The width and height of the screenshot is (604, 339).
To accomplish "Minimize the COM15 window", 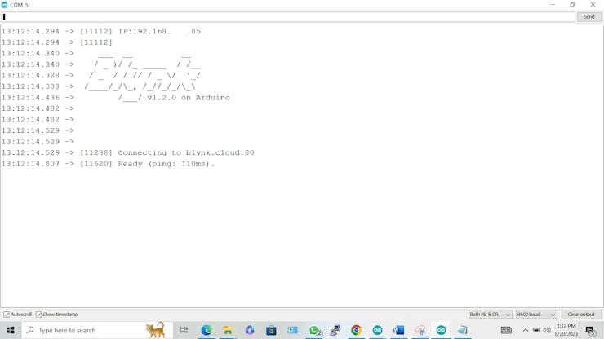I will pos(553,5).
